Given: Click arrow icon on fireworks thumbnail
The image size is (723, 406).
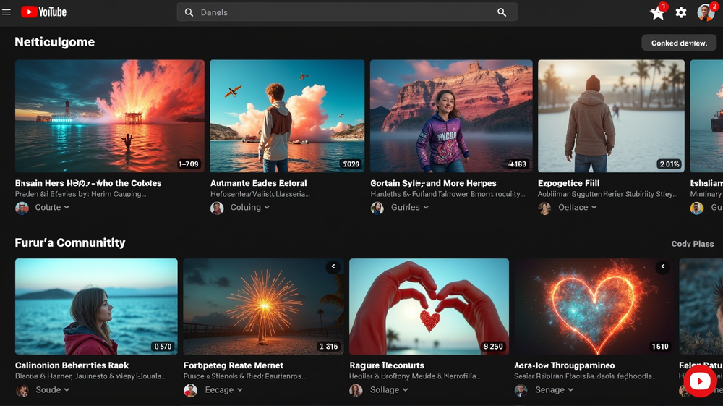Looking at the screenshot, I should 333,267.
